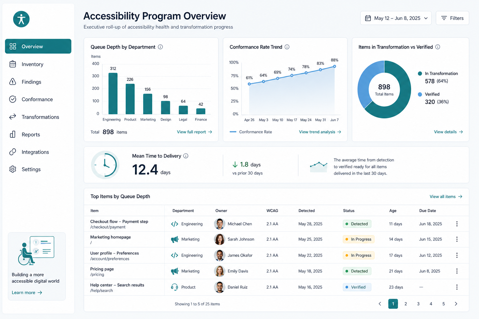Screen dimensions: 479x319
Task: Click Sarah Johnson's avatar
Action: pos(220,239)
